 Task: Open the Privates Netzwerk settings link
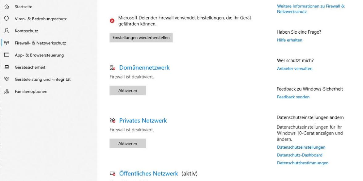pyautogui.click(x=143, y=121)
